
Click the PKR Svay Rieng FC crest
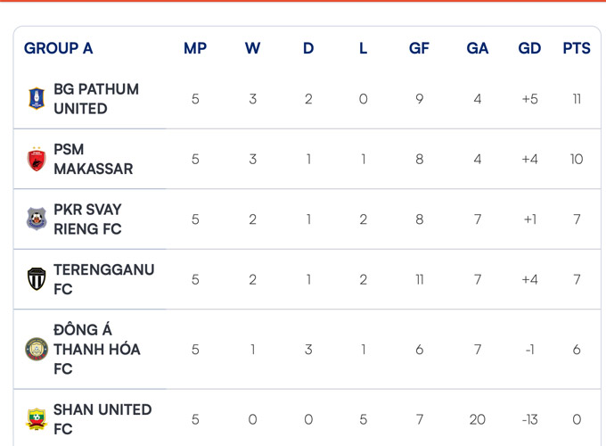(37, 219)
